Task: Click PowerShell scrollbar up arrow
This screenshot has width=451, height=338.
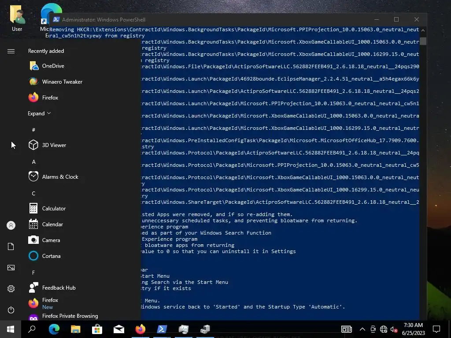Action: (x=422, y=29)
